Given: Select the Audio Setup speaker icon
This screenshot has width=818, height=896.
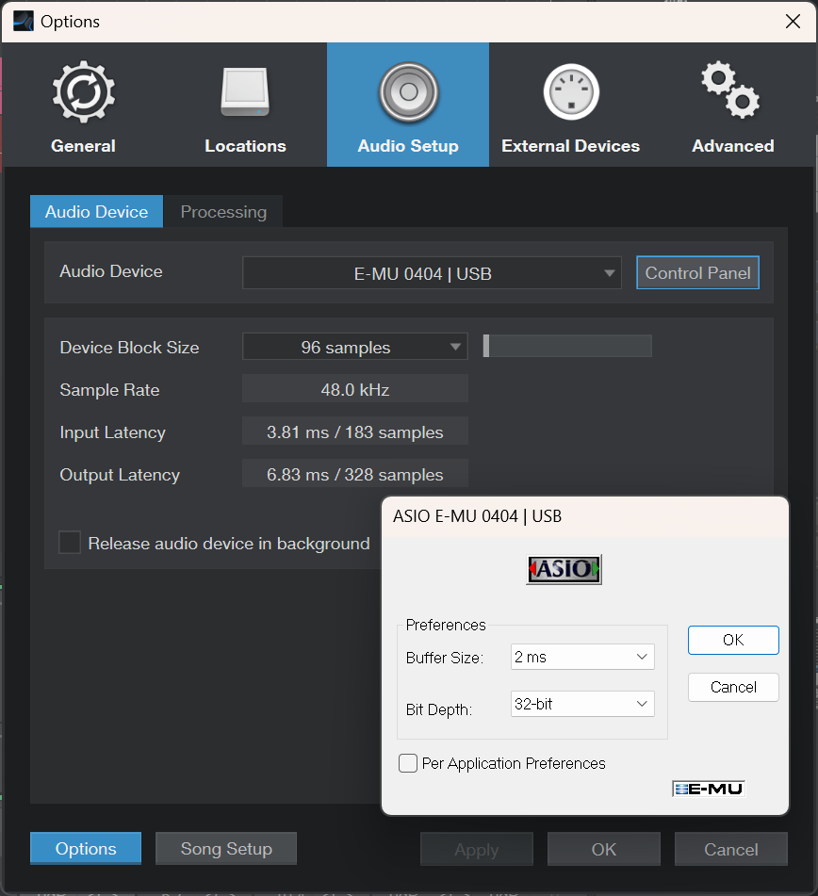Looking at the screenshot, I should [408, 92].
